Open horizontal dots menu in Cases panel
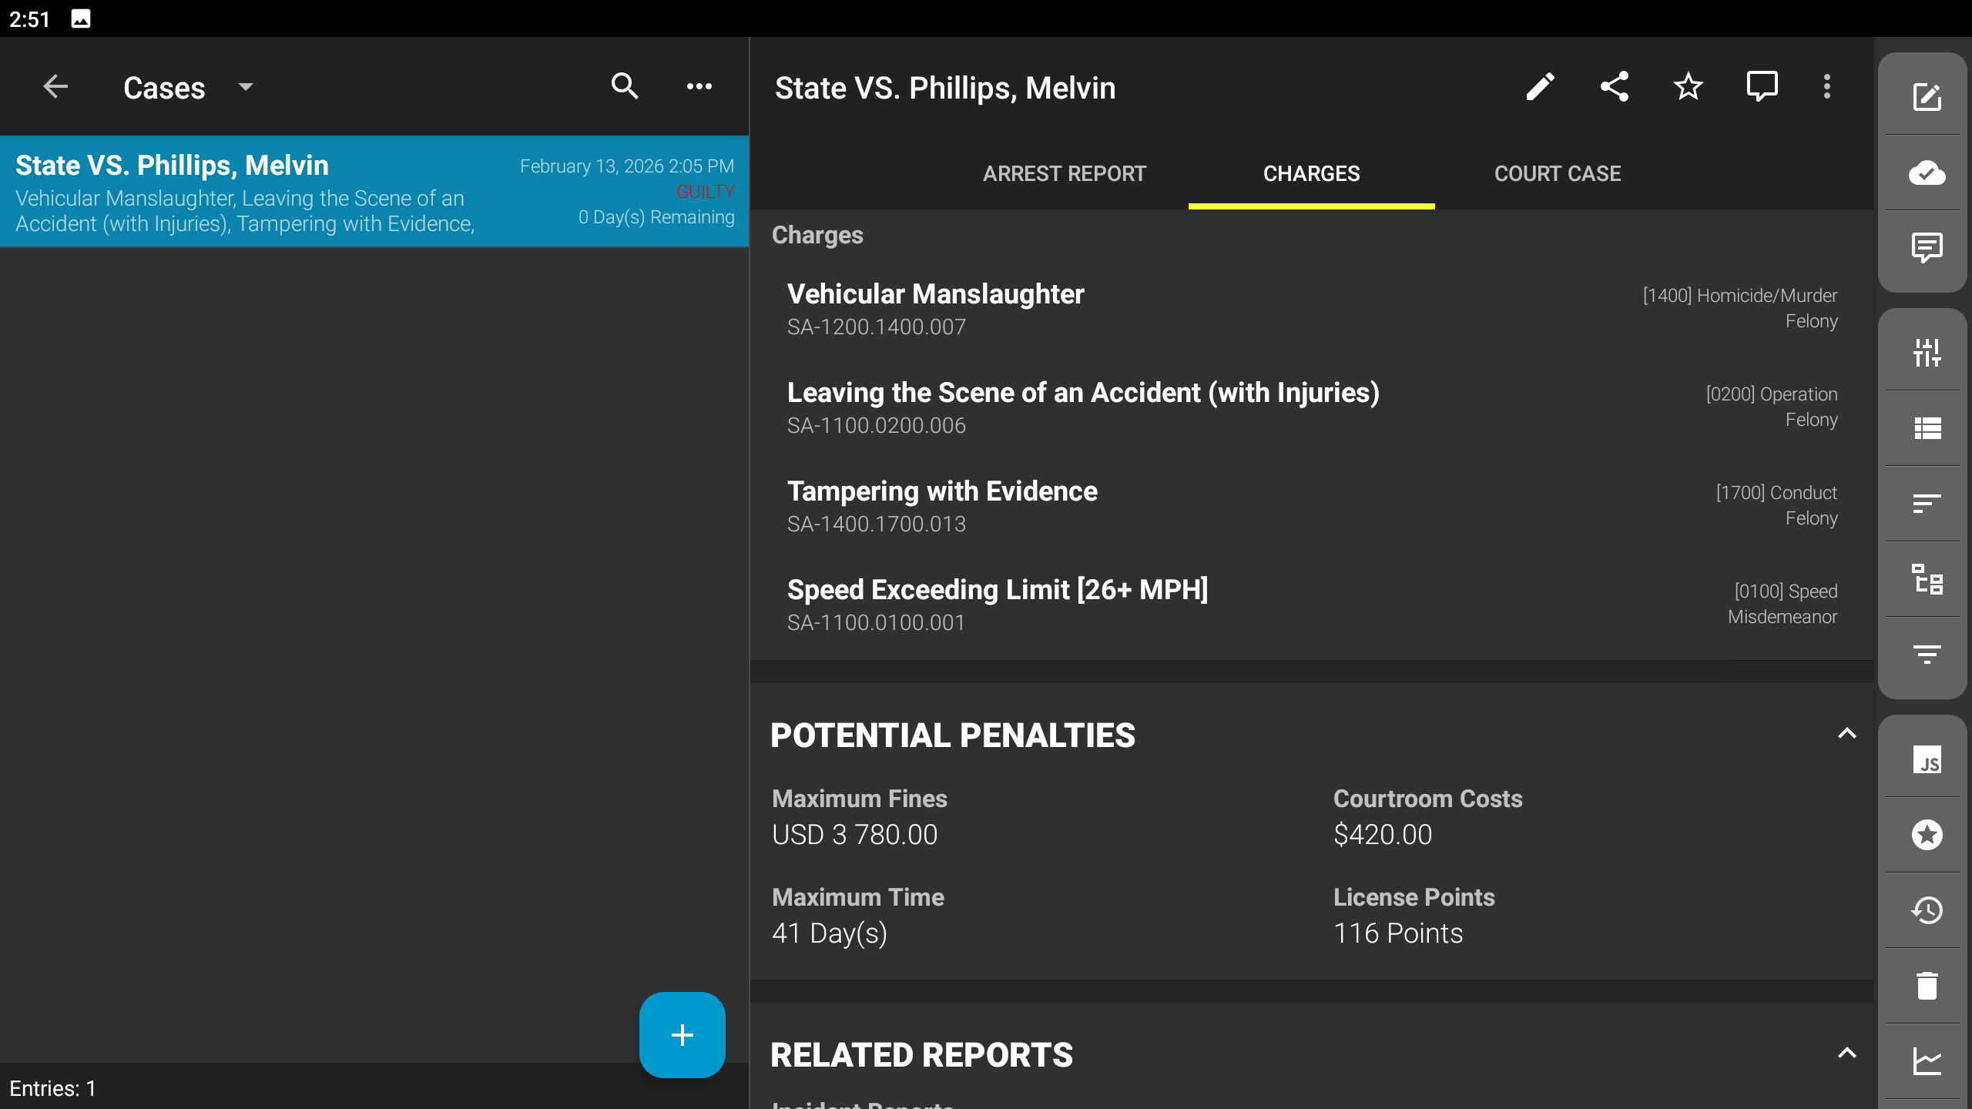 tap(699, 87)
